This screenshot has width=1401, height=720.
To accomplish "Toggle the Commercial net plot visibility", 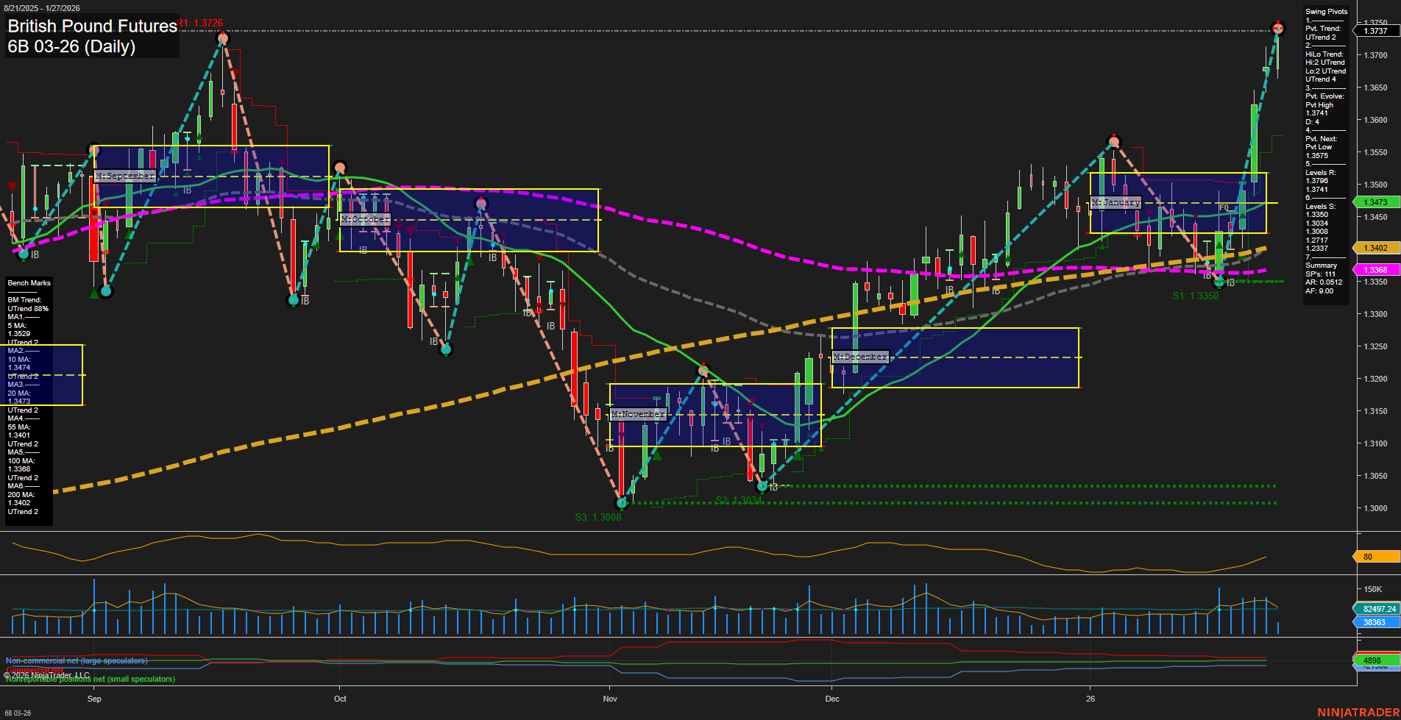I will 35,670.
